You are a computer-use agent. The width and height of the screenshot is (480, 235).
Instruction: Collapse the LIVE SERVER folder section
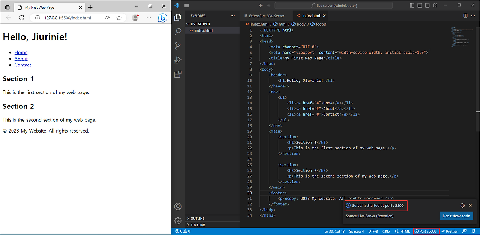(x=212, y=24)
